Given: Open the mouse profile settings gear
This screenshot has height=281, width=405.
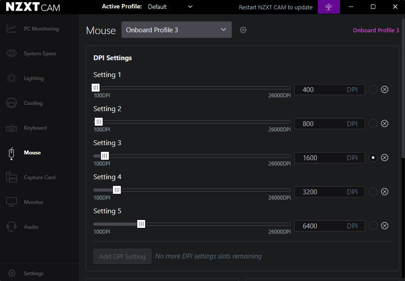Looking at the screenshot, I should click(x=243, y=30).
